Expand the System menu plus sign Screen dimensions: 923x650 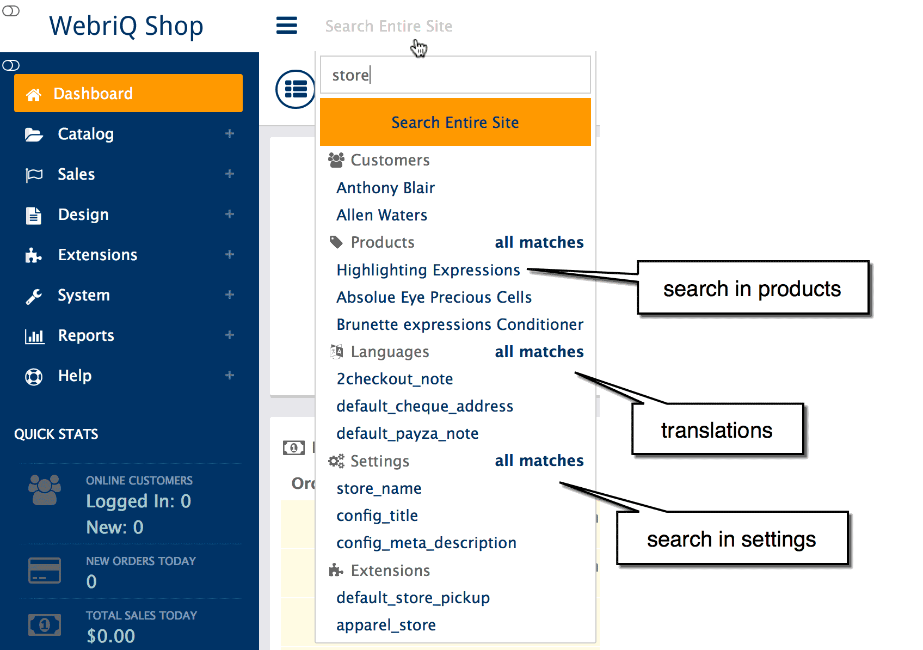click(x=230, y=295)
